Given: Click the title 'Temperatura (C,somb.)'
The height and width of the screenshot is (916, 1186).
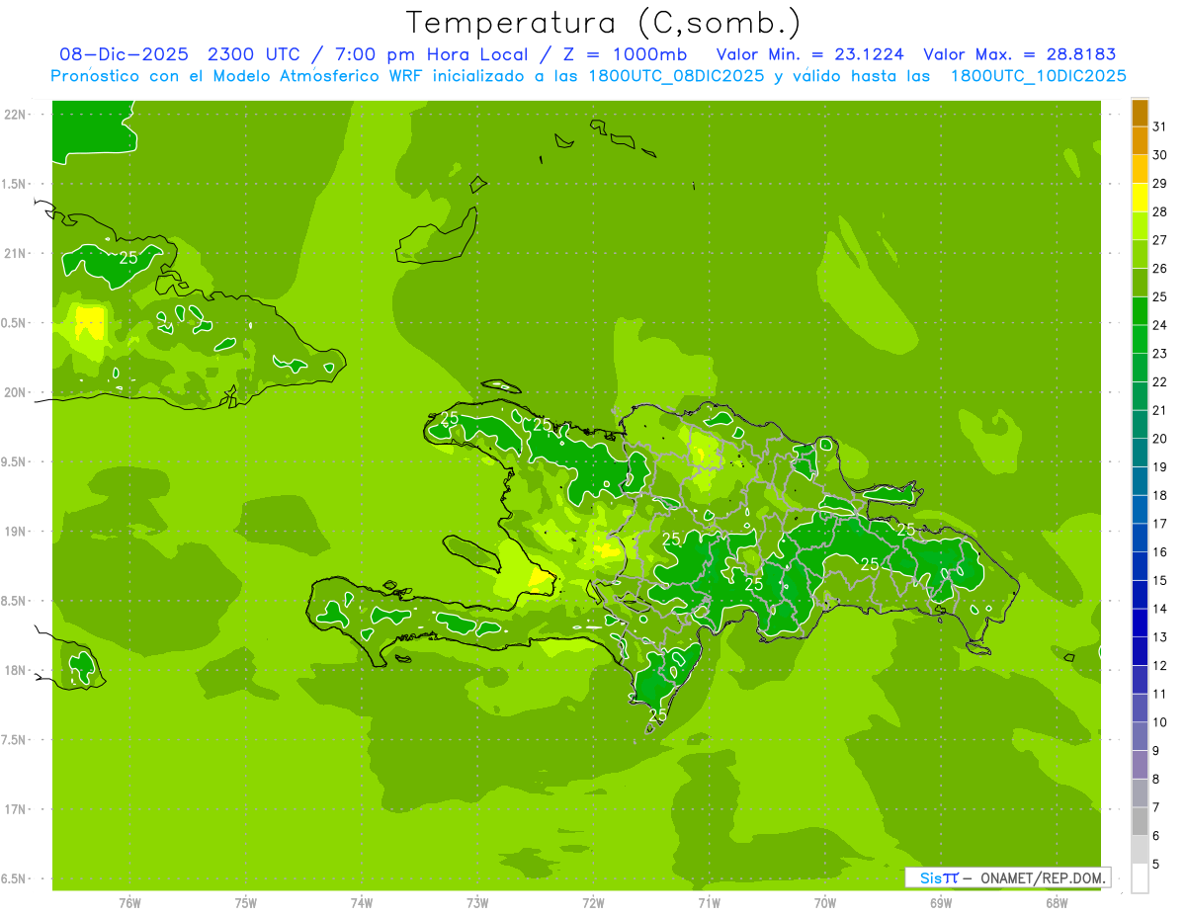Looking at the screenshot, I should [603, 24].
